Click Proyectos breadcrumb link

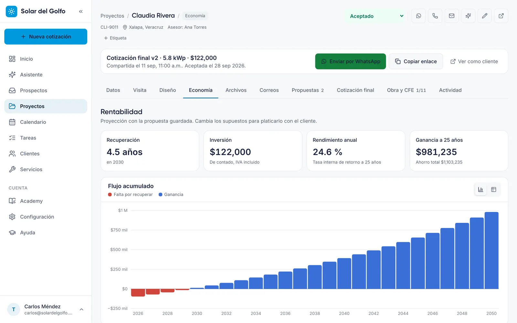[x=112, y=16]
